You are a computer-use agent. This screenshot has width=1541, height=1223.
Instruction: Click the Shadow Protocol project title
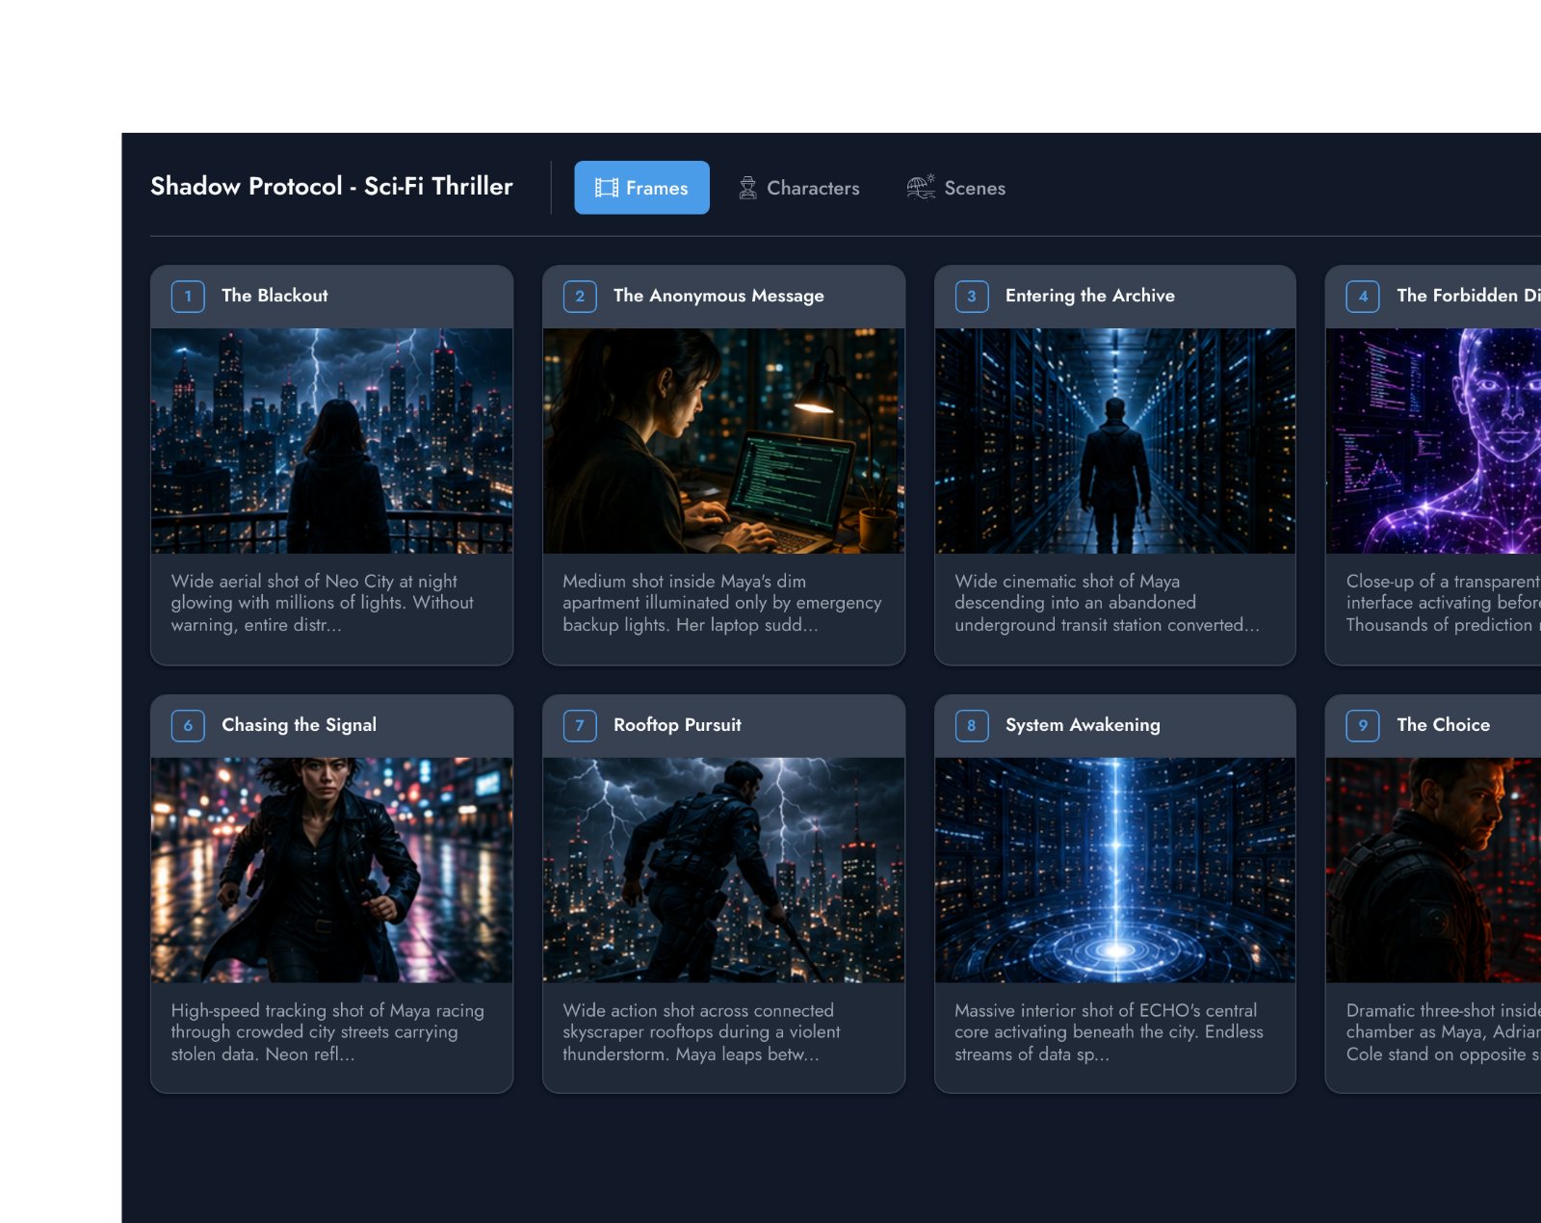coord(331,186)
